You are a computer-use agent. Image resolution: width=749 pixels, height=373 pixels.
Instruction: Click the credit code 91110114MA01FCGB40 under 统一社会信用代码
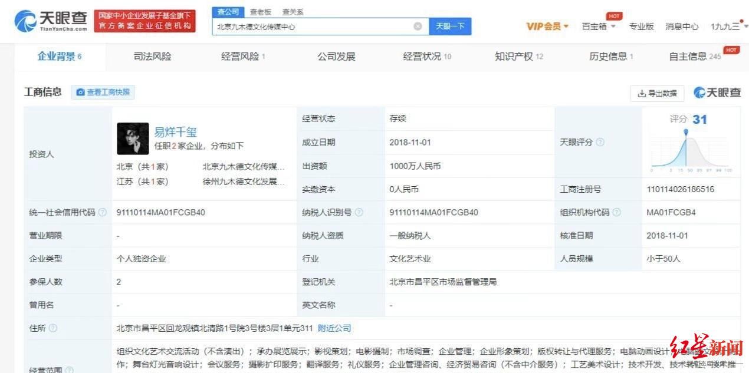161,212
